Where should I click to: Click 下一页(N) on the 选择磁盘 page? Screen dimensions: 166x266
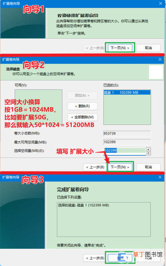120,167
